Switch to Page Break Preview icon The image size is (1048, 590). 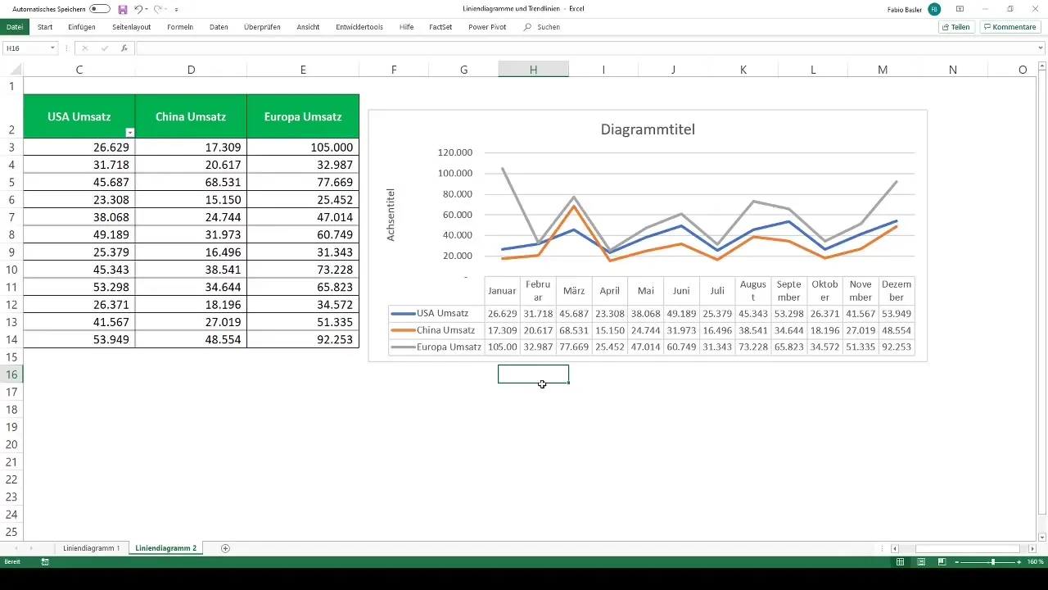click(942, 562)
